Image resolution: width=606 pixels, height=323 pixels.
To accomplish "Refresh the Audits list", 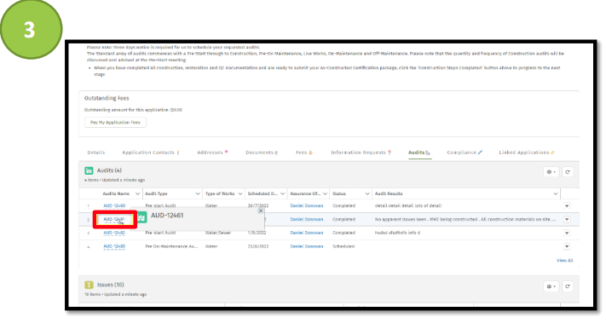I will pos(568,172).
